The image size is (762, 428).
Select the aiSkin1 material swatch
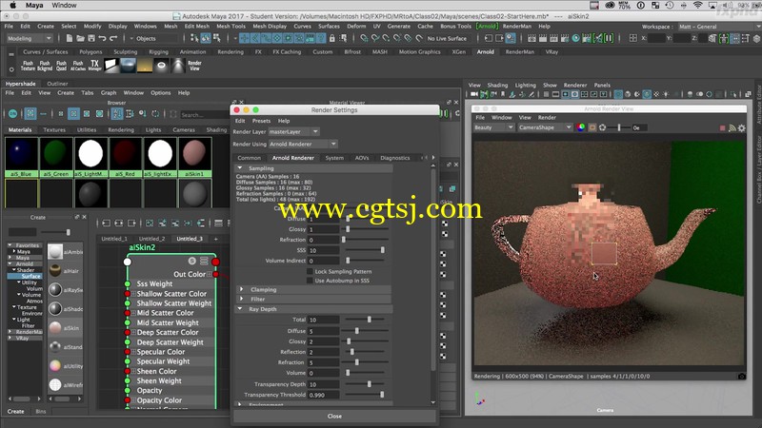[x=195, y=157]
